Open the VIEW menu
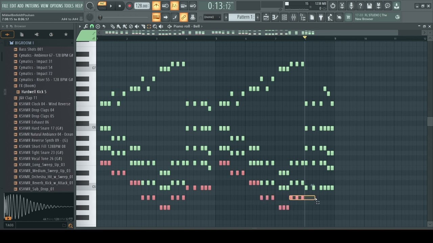Screen dimensions: 433x243 (45, 6)
